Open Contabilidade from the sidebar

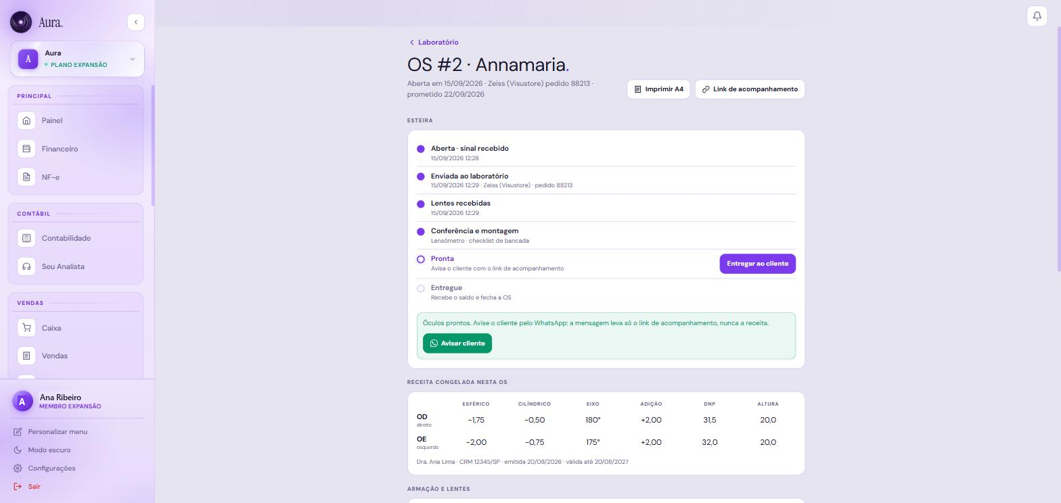point(76,238)
